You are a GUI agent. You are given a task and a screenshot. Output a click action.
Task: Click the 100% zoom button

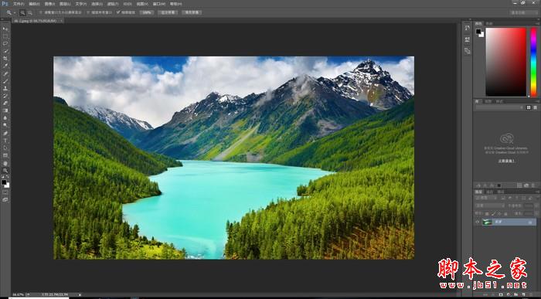147,12
